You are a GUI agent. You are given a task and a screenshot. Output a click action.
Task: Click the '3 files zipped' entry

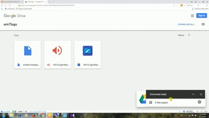click(161, 103)
